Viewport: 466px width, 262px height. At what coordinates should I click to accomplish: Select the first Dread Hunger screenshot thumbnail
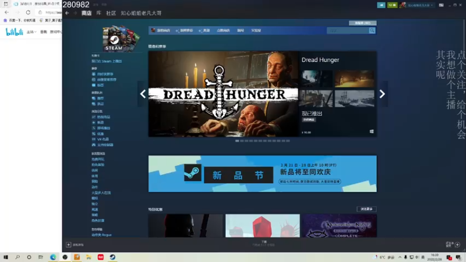coord(317,79)
